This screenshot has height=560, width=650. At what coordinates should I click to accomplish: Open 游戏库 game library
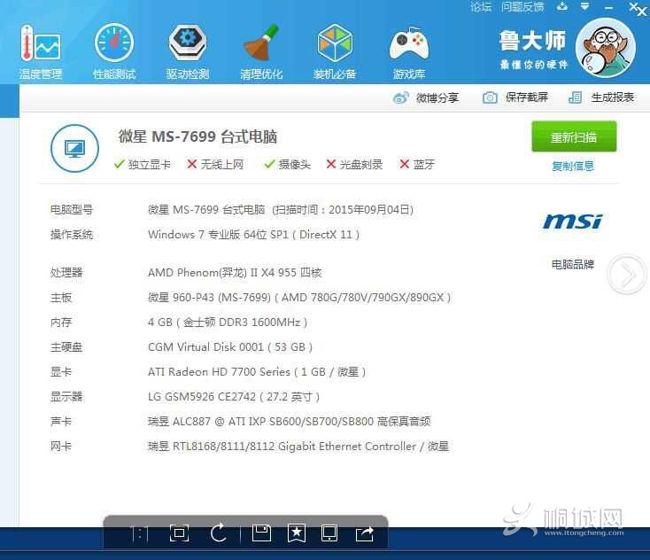click(x=409, y=52)
